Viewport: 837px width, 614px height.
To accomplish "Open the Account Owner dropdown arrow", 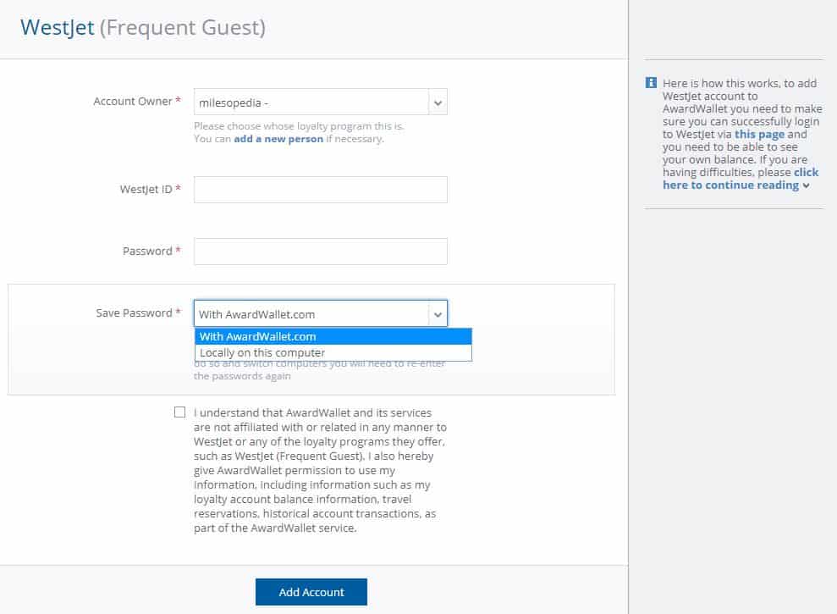I will 438,102.
